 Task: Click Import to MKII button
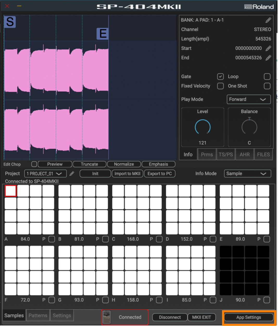point(128,174)
